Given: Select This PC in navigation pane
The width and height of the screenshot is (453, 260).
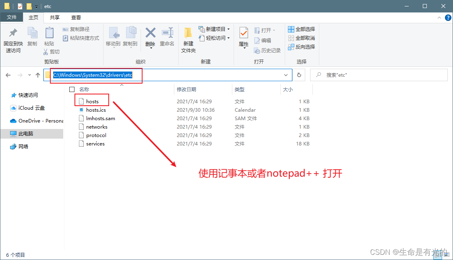Looking at the screenshot, I should pyautogui.click(x=26, y=133).
